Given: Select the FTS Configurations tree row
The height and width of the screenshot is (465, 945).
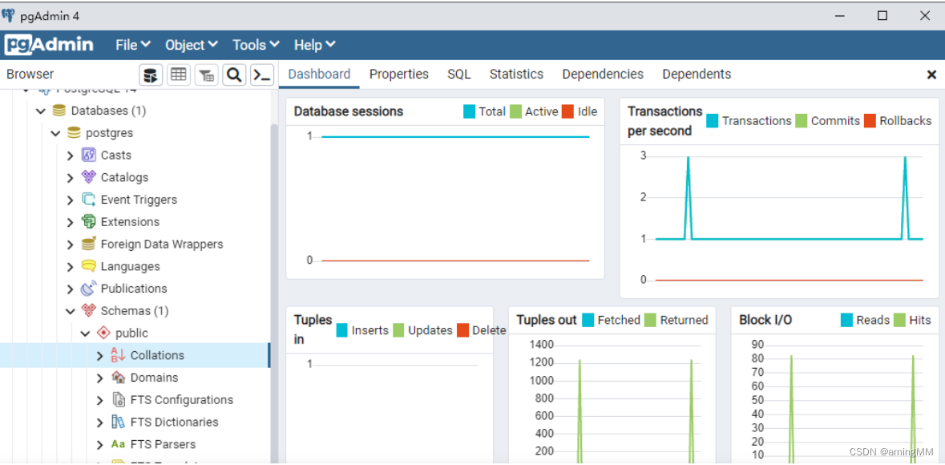Looking at the screenshot, I should (x=134, y=400).
